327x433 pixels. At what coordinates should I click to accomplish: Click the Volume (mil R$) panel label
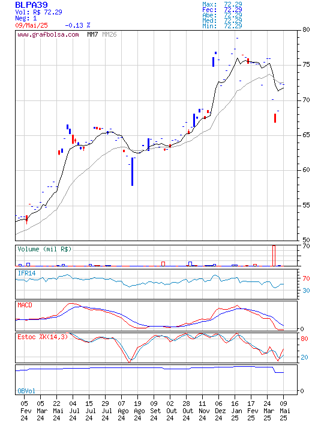pyautogui.click(x=44, y=249)
